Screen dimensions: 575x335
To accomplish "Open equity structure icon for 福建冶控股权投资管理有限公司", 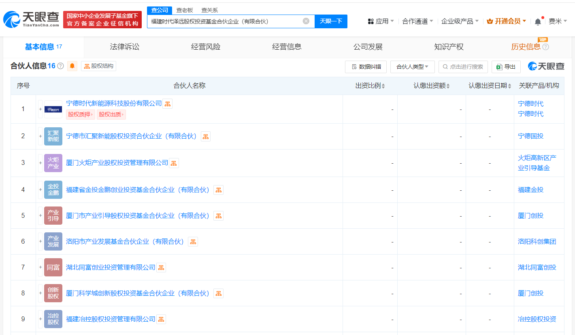I will tap(161, 319).
